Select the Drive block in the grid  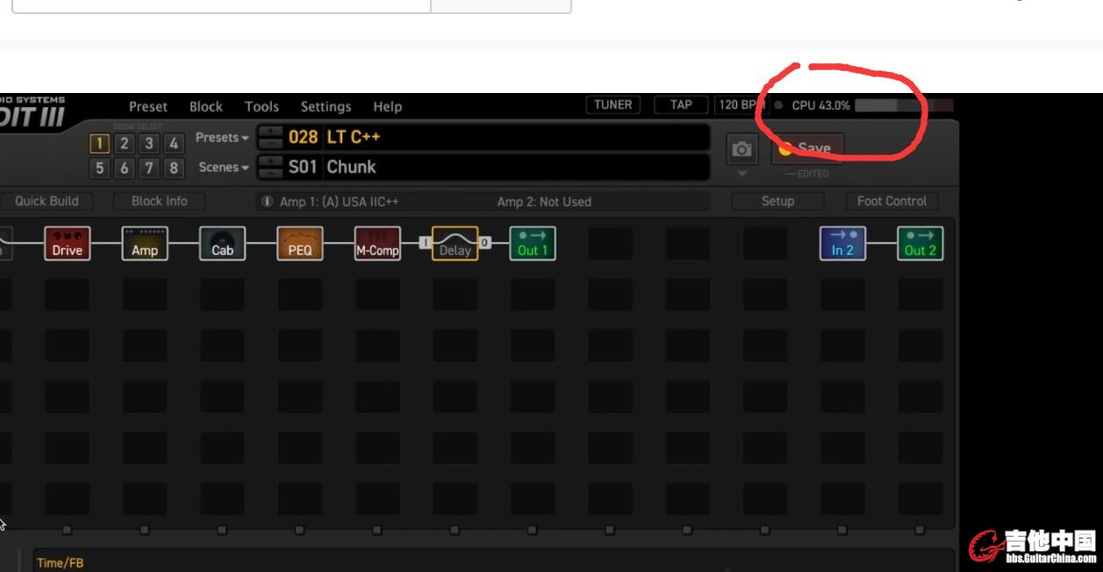point(67,243)
